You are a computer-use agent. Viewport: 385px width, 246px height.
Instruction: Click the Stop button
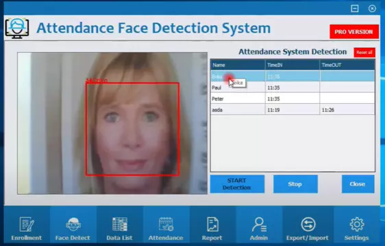point(295,184)
